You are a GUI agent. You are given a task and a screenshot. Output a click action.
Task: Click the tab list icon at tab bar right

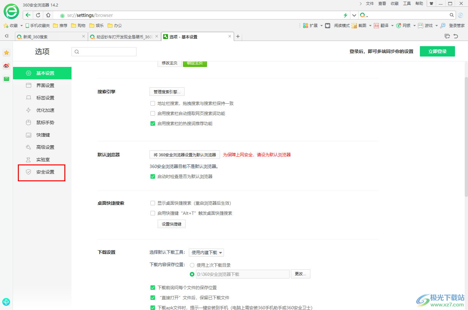point(447,36)
